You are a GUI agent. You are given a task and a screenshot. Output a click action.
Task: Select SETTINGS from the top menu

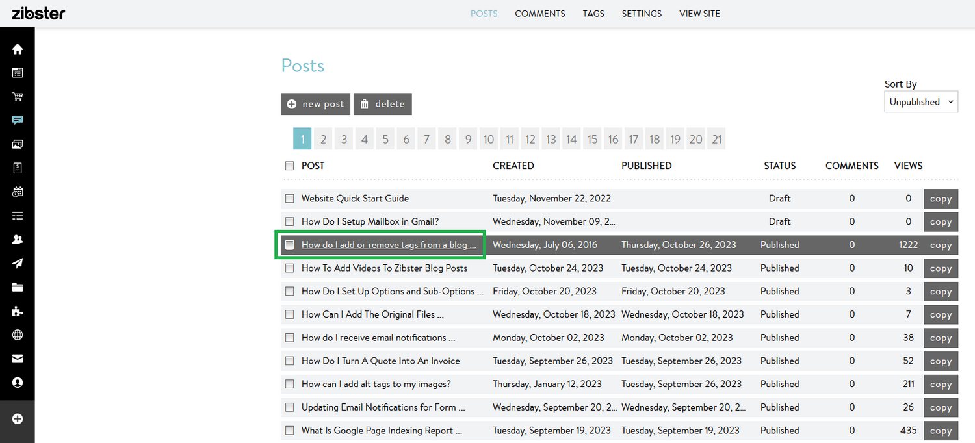[641, 13]
